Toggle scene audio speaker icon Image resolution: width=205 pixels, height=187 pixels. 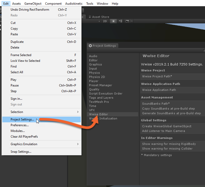pos(120,21)
